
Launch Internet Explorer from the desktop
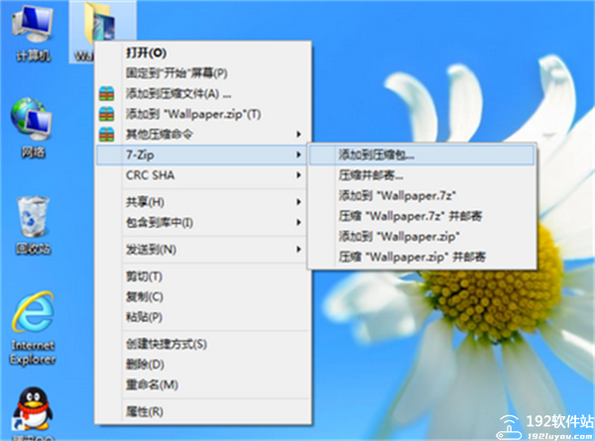[33, 312]
